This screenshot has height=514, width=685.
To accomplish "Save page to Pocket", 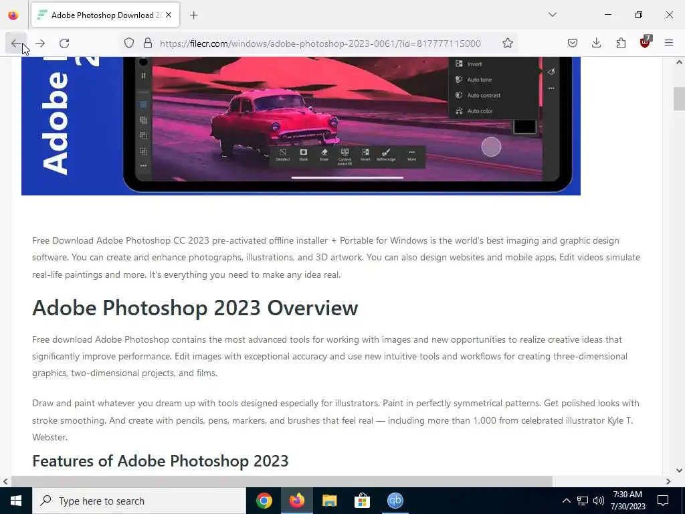I will [573, 44].
